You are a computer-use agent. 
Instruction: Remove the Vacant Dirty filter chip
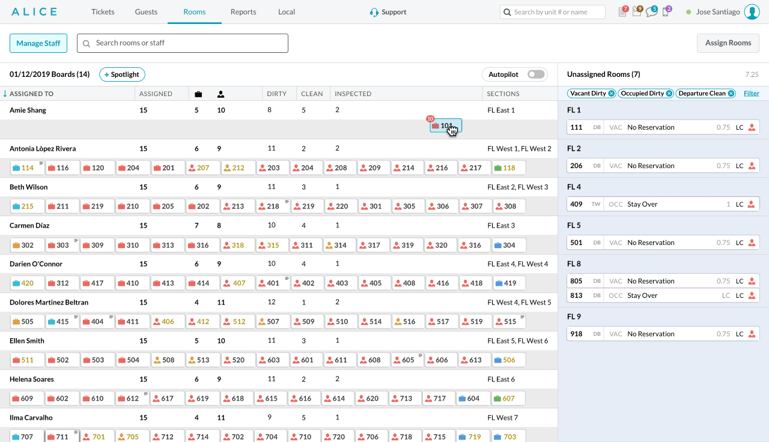tap(611, 94)
